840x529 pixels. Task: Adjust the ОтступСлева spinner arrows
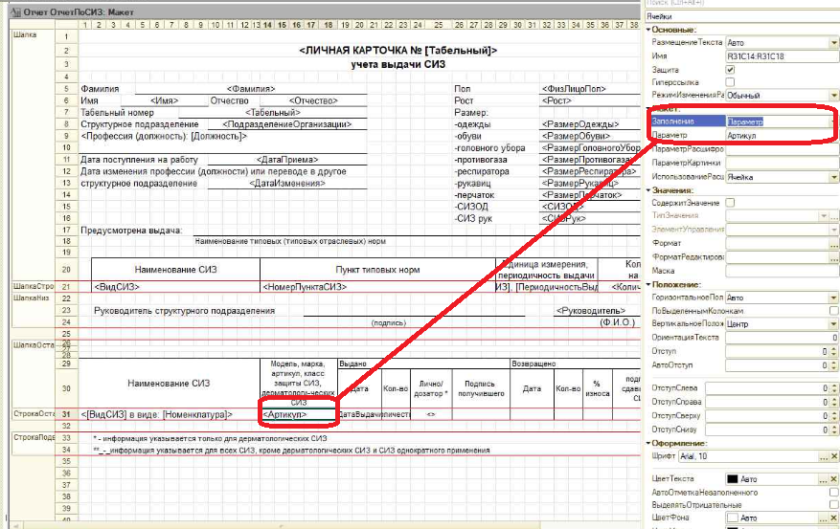click(833, 388)
